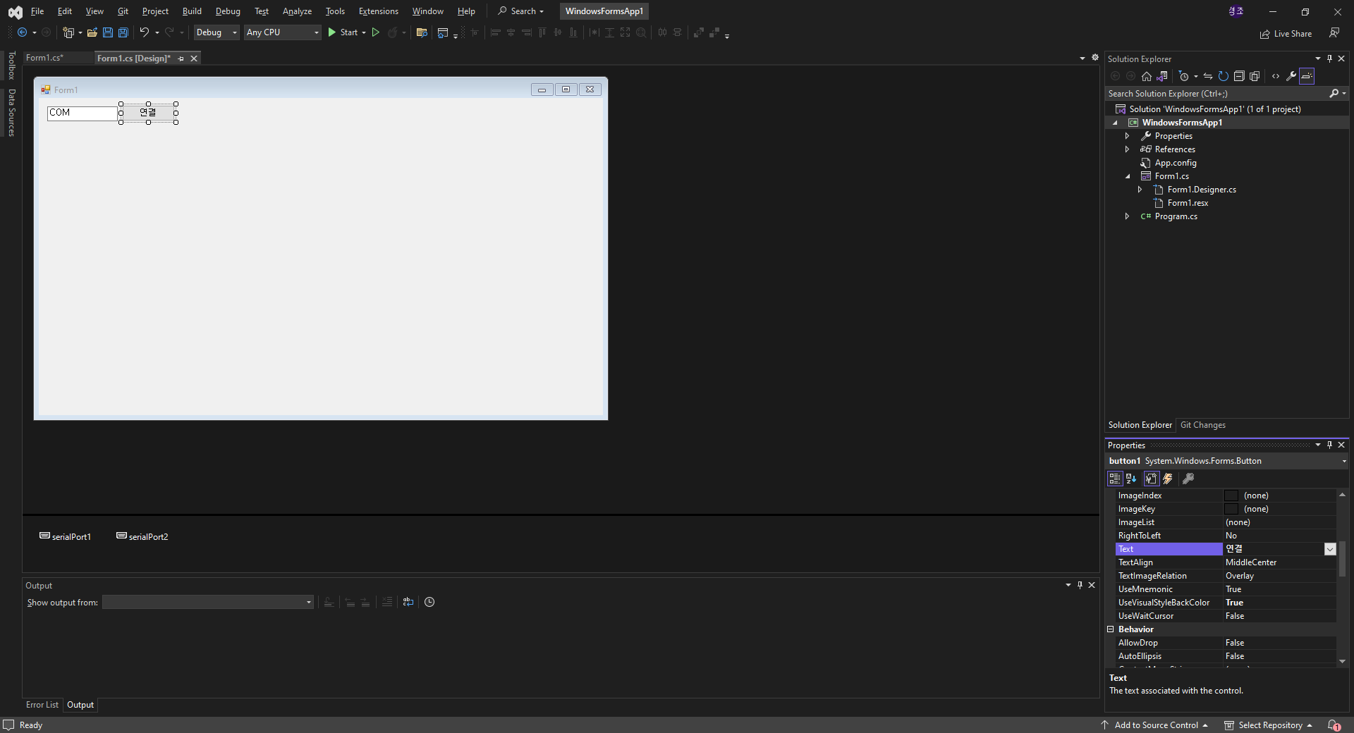Open the Toolbox side tab
The image size is (1354, 733).
(x=11, y=66)
